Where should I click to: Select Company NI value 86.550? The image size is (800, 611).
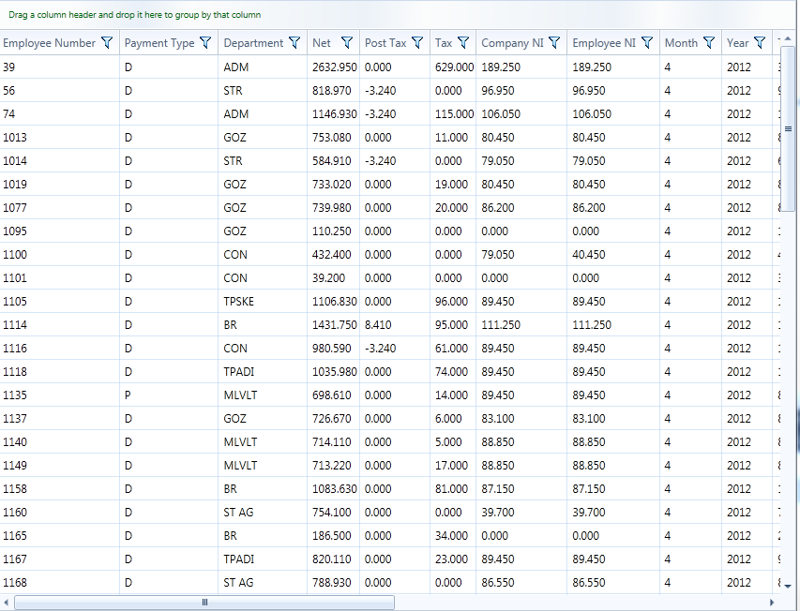(x=521, y=583)
